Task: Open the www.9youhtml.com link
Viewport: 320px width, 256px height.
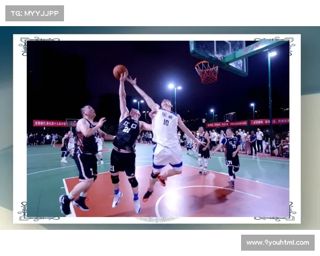Action: click(277, 243)
